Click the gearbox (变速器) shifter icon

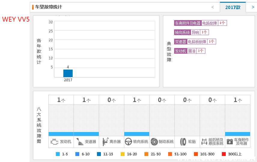click(80, 142)
